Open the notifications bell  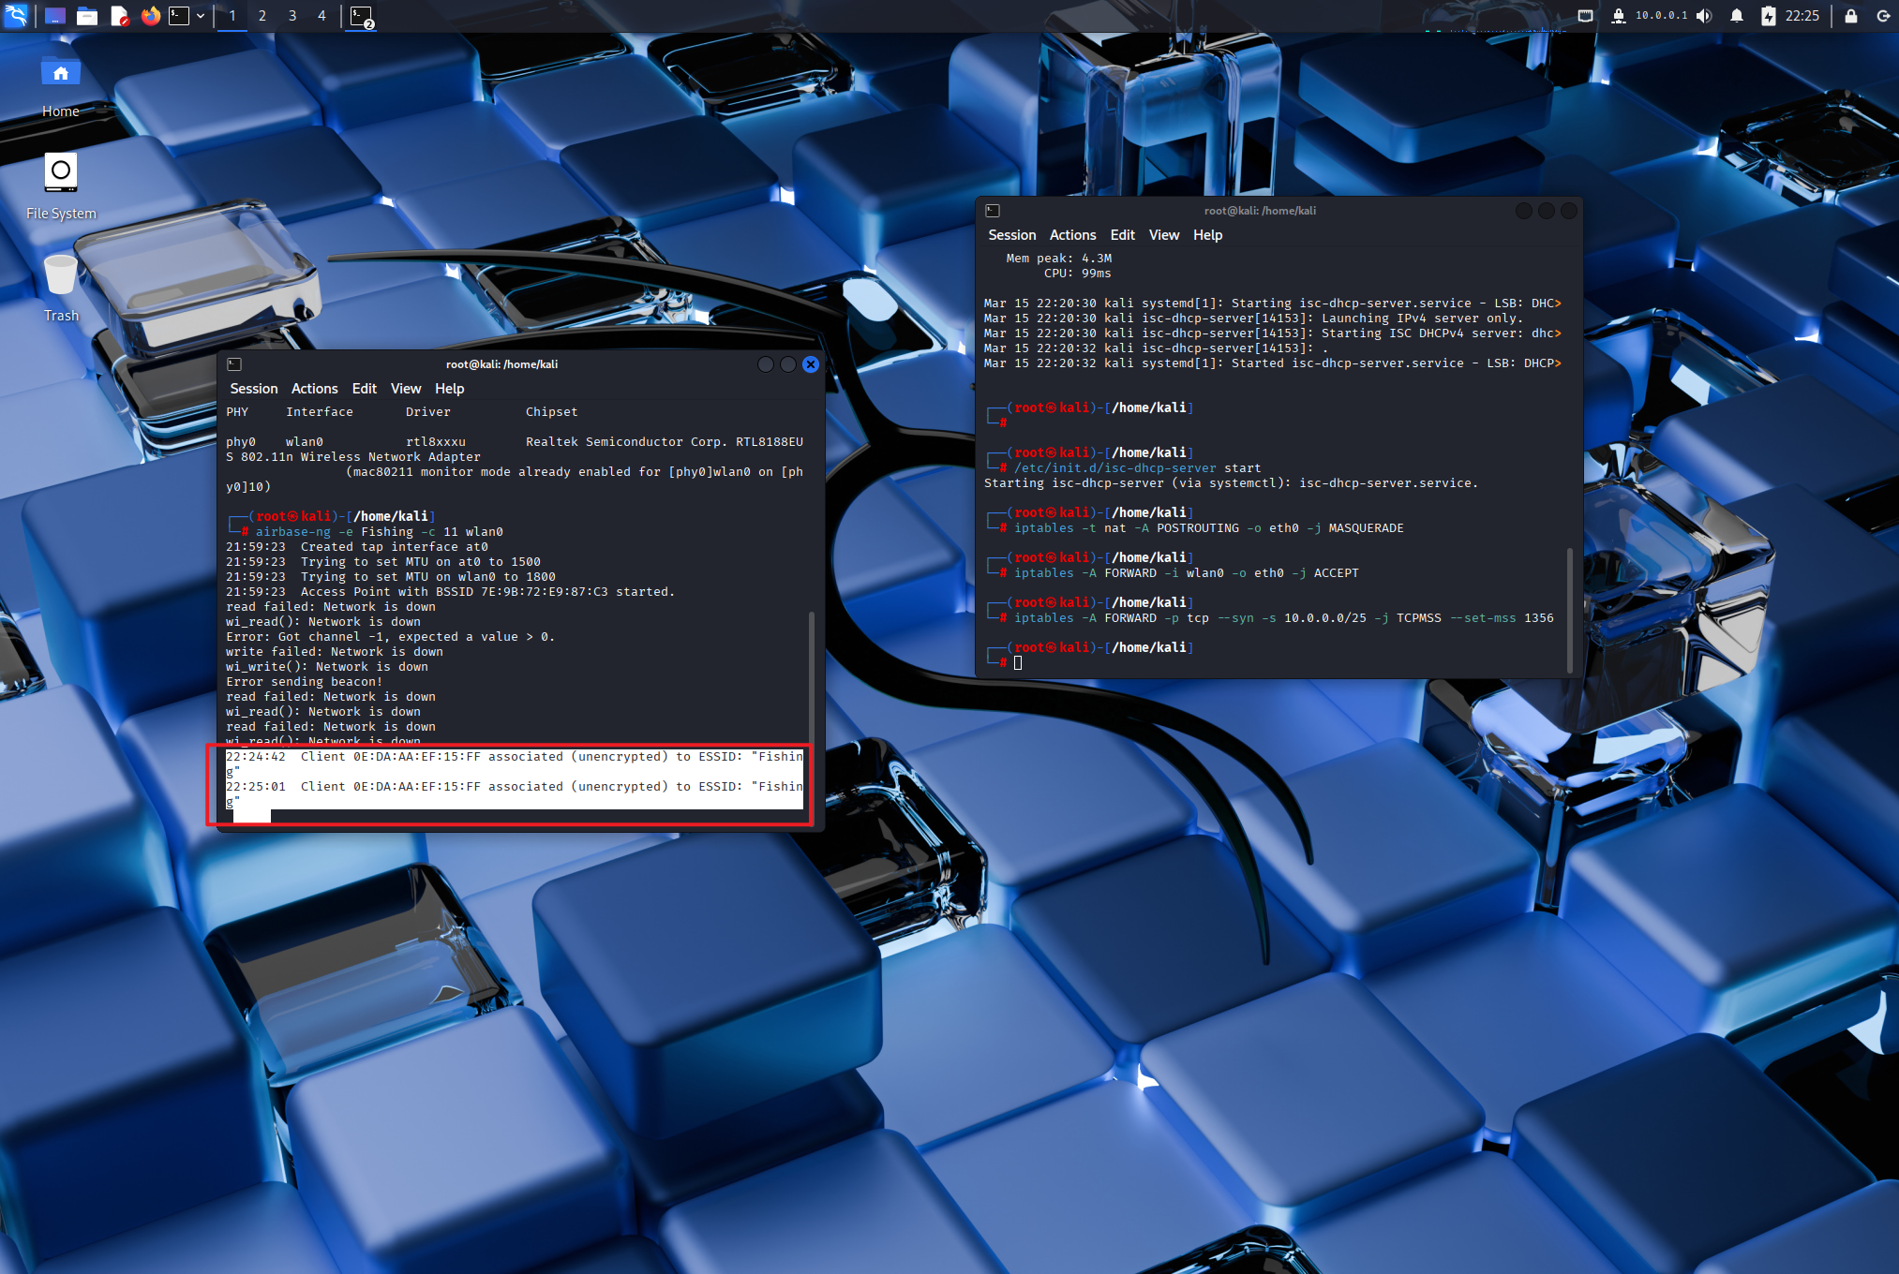(1737, 16)
